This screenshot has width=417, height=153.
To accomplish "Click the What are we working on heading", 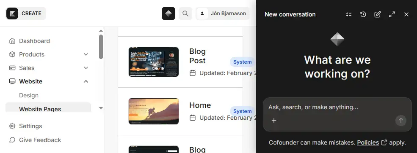I will click(337, 67).
